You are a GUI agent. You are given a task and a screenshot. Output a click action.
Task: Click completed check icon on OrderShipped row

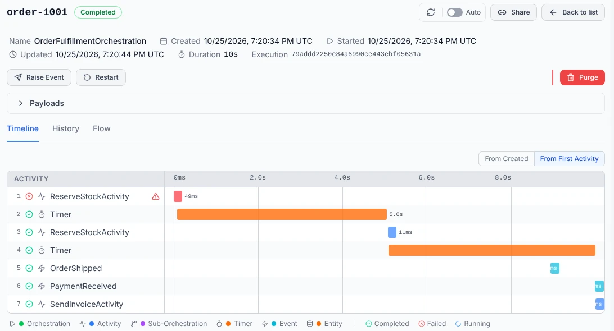coord(29,268)
